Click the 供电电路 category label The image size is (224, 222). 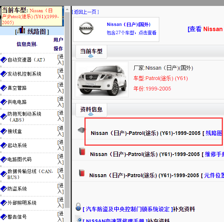[17, 102]
